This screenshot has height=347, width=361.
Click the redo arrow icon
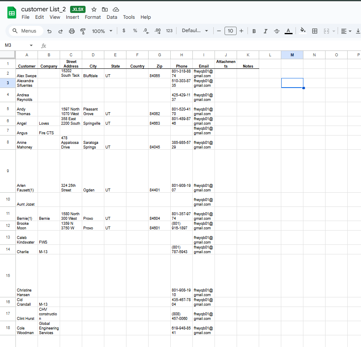[61, 31]
